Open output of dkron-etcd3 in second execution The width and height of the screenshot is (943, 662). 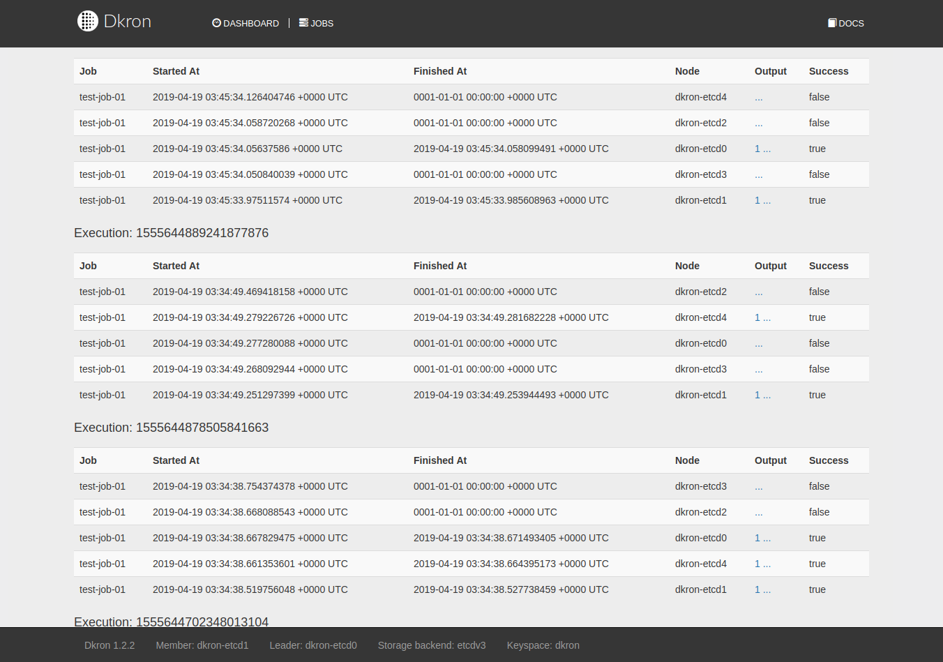pyautogui.click(x=758, y=369)
